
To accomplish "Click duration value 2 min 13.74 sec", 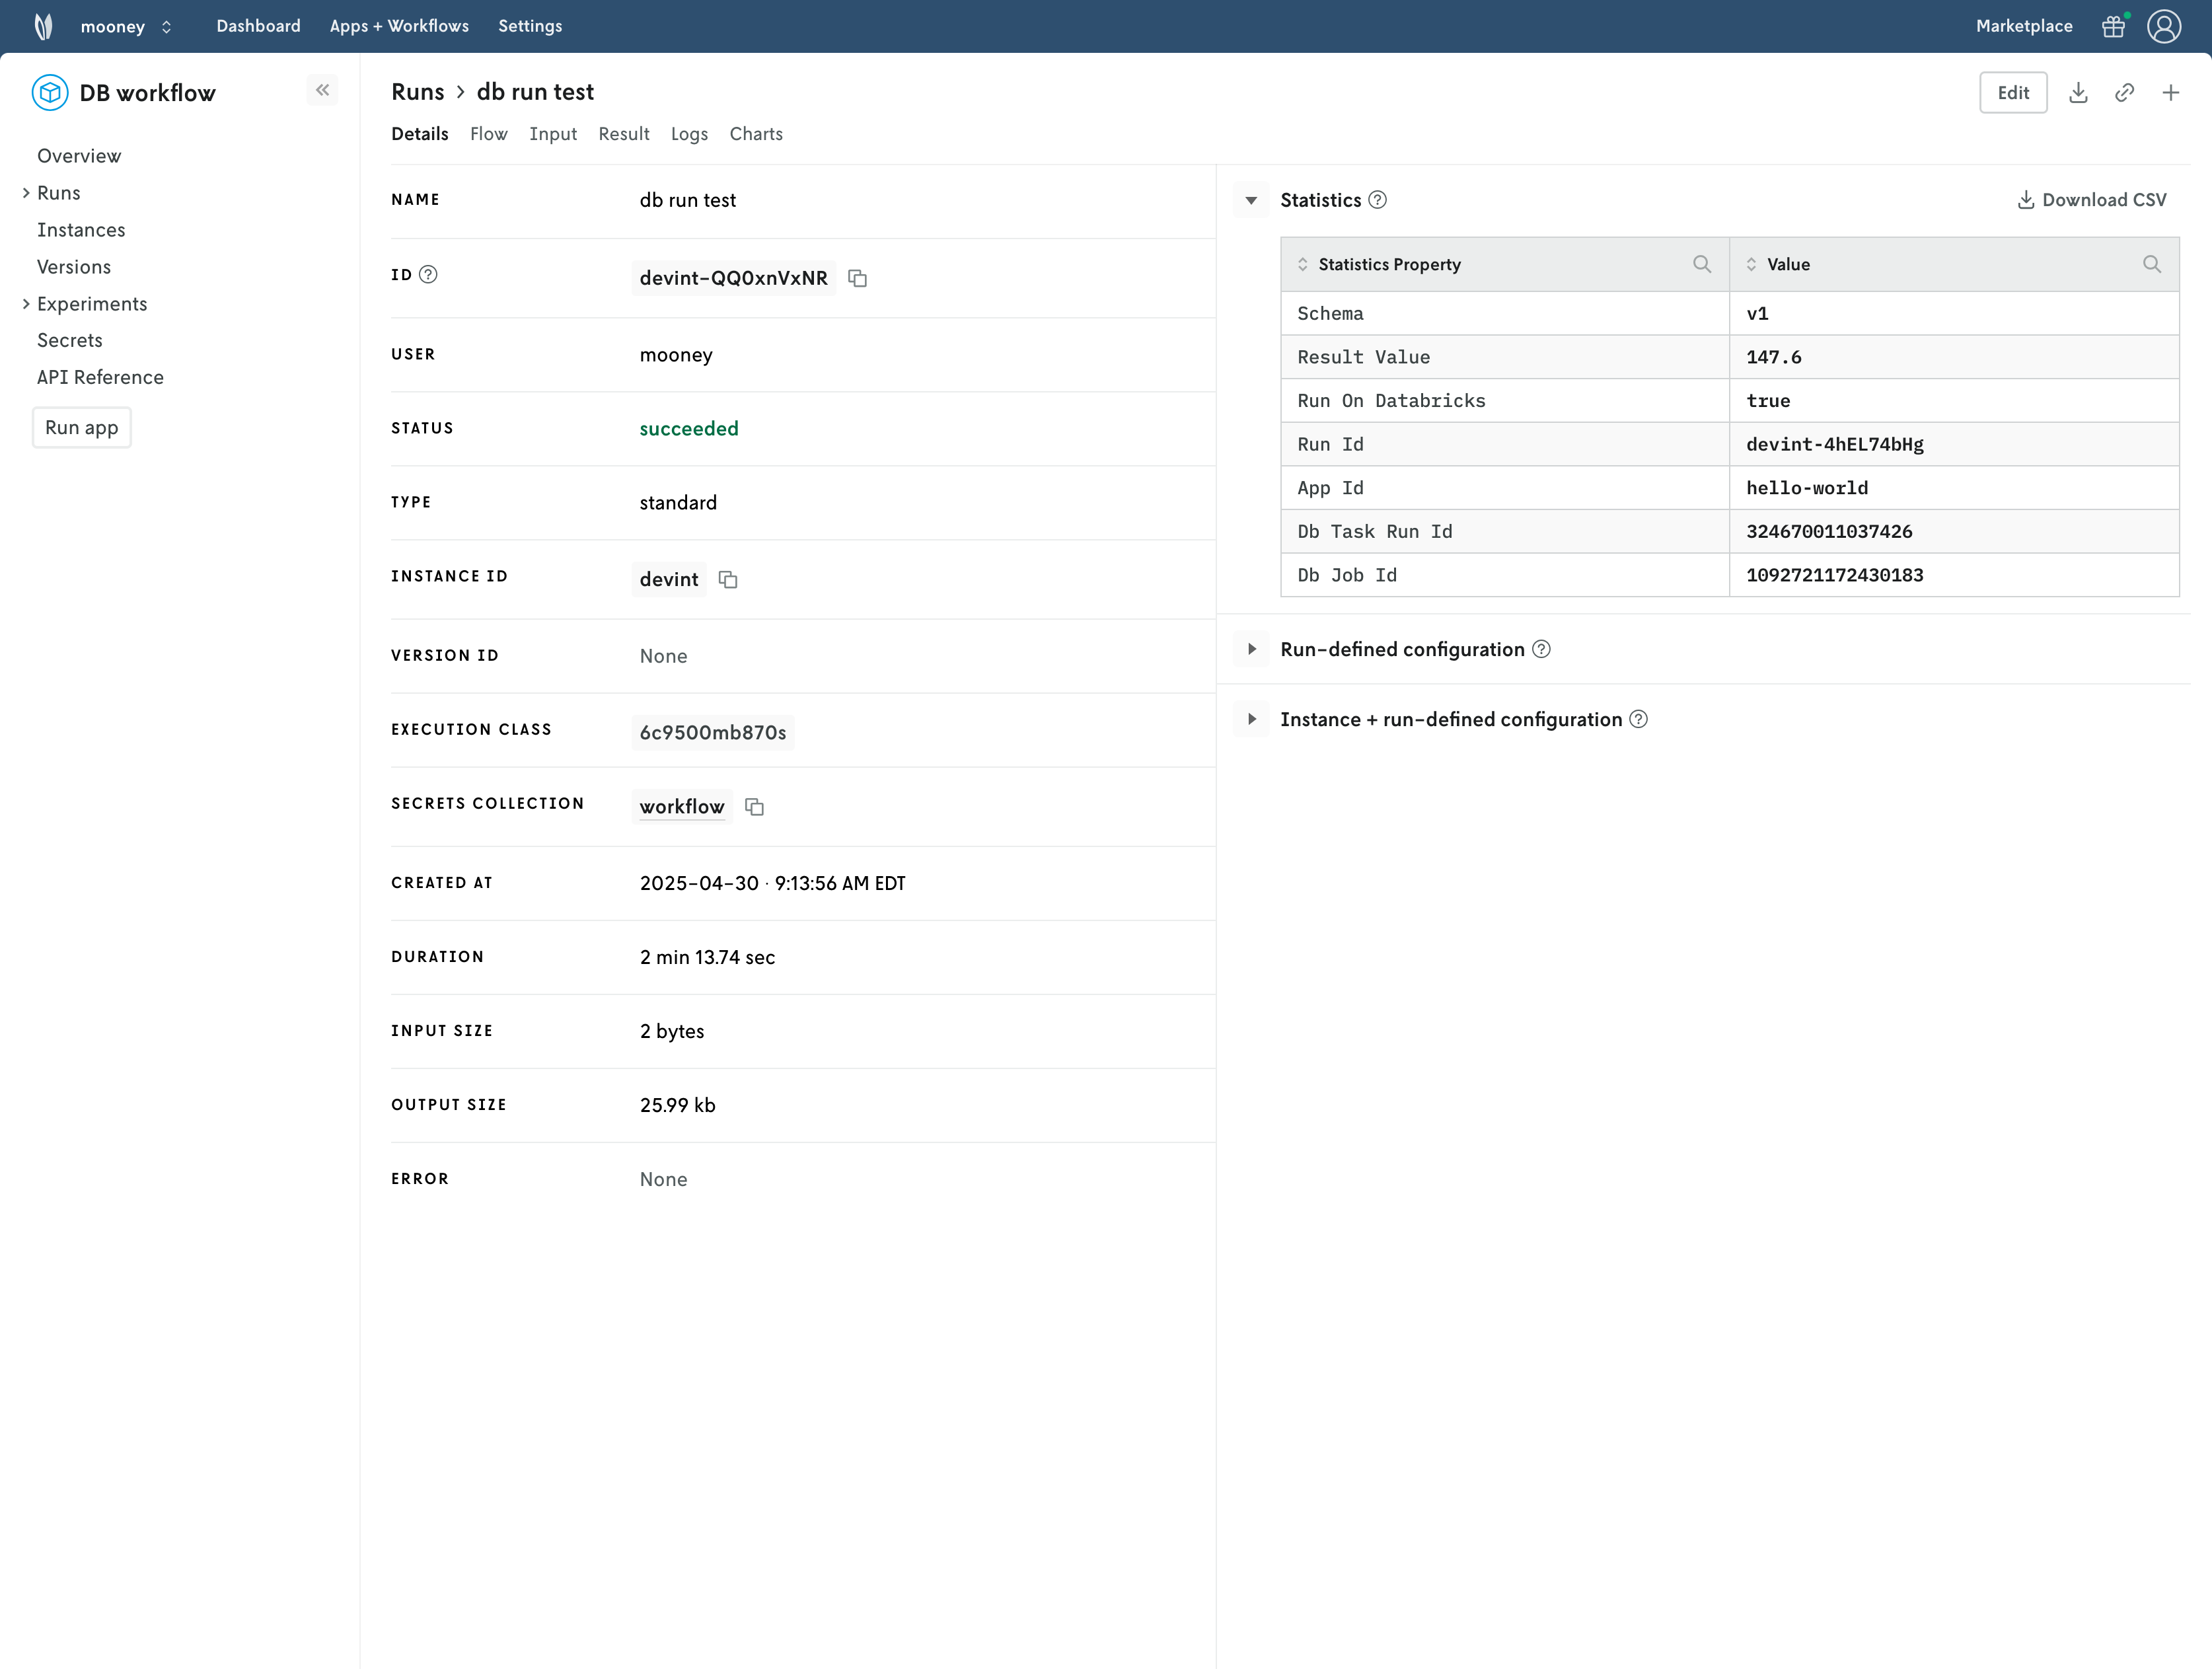I will 707,957.
